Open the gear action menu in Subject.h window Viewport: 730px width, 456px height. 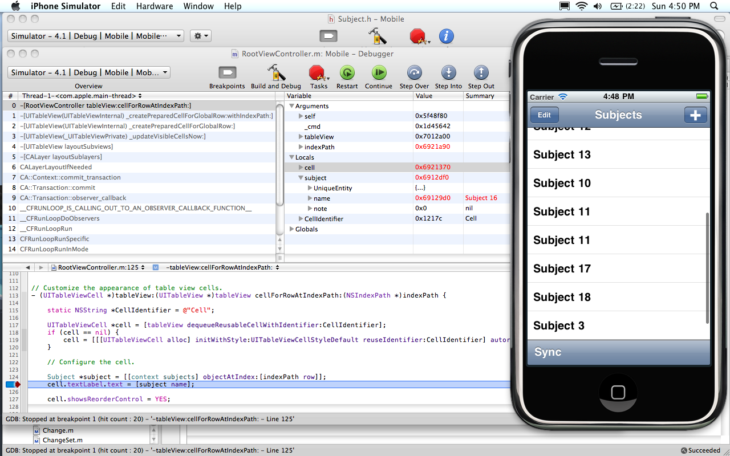tap(200, 36)
